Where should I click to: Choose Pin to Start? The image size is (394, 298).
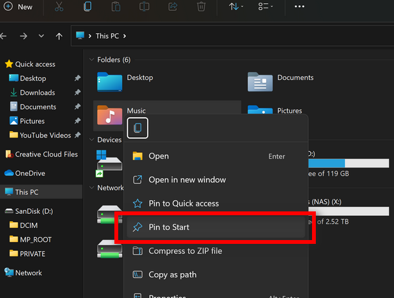pyautogui.click(x=216, y=227)
